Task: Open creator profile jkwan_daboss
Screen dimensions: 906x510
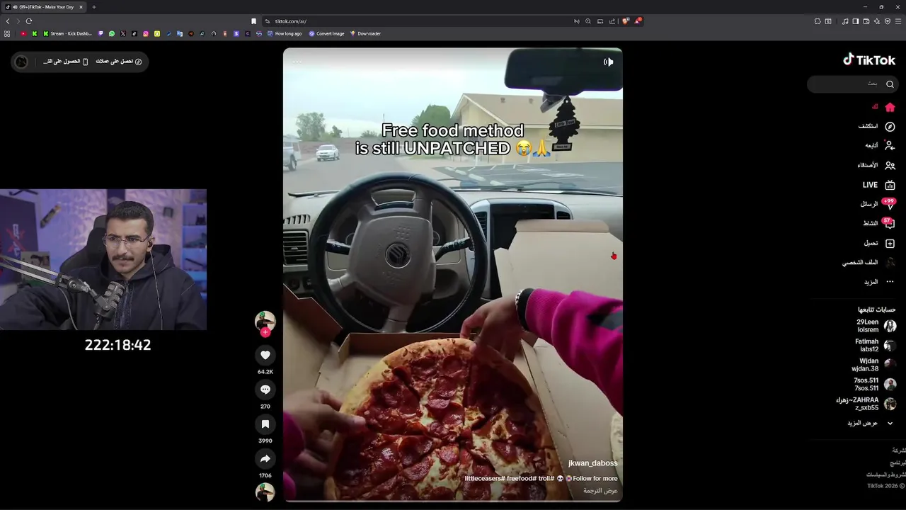Action: tap(593, 463)
